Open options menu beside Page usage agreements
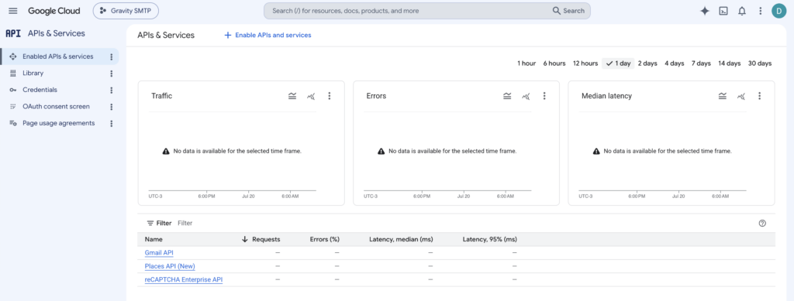 [112, 124]
